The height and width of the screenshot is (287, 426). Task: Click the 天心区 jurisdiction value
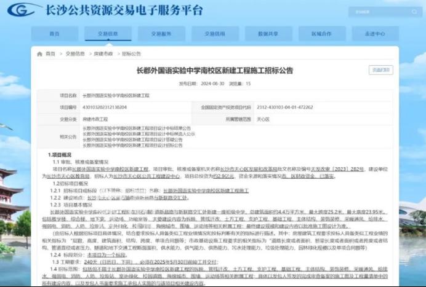[263, 119]
